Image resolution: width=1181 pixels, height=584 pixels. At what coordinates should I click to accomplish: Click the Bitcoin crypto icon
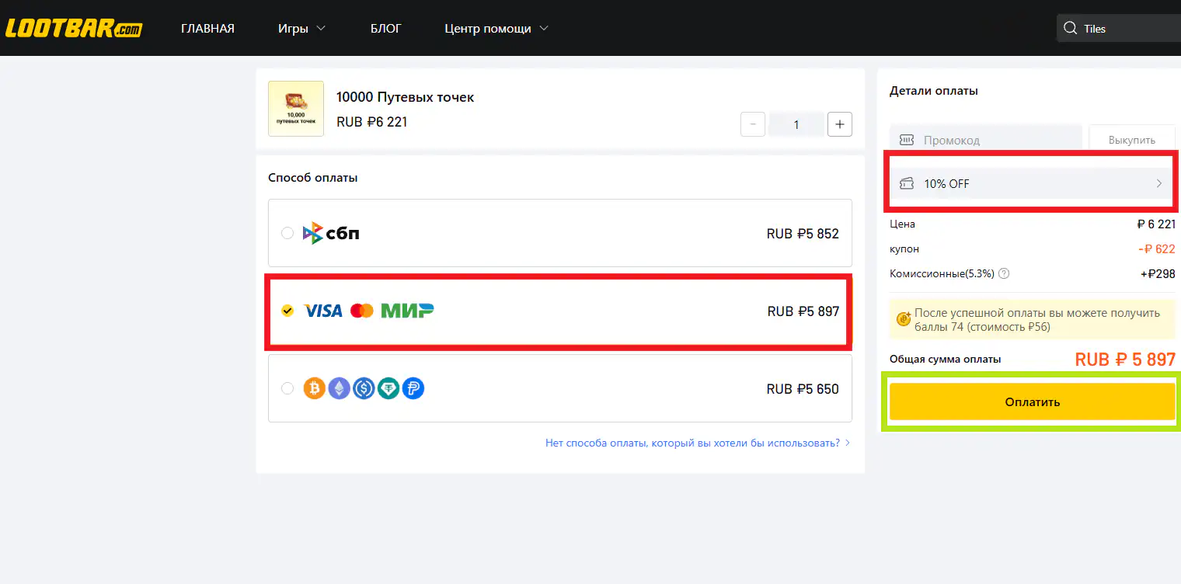[314, 388]
